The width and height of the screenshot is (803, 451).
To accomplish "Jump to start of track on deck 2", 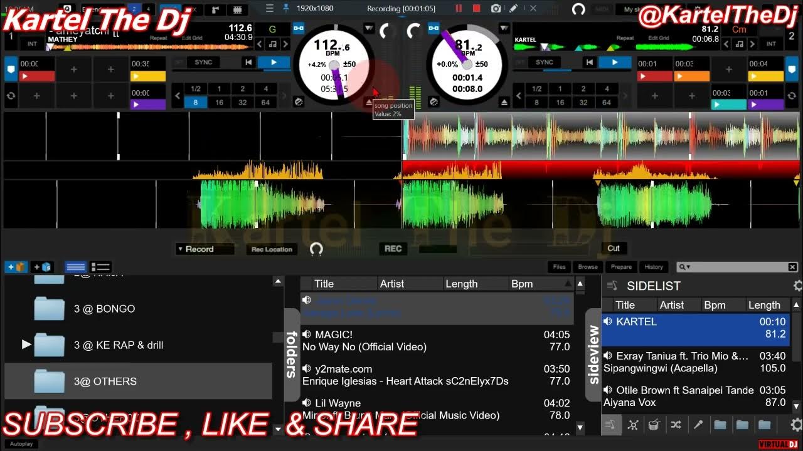I will pos(589,63).
